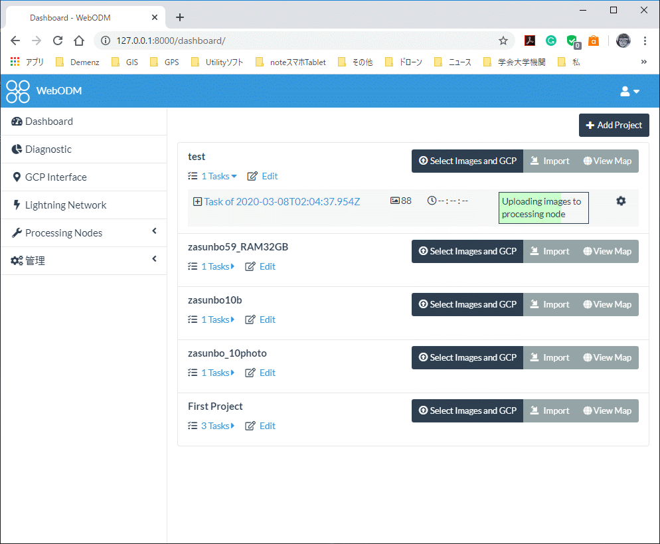Edit the zasunbo10b project

267,319
